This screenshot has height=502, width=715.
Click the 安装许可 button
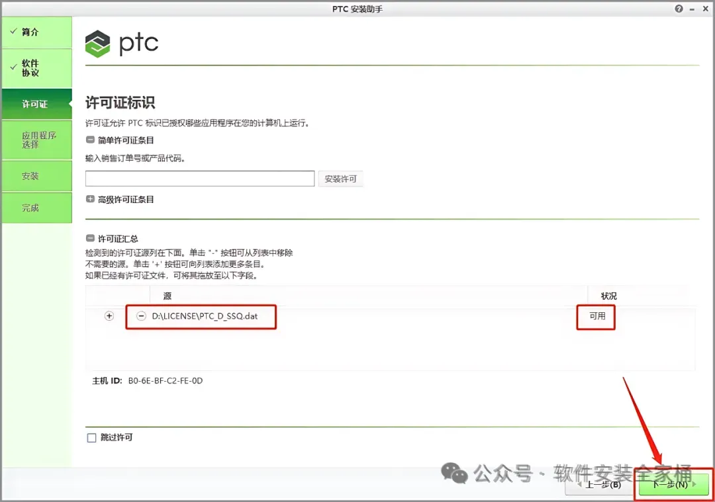tap(340, 179)
